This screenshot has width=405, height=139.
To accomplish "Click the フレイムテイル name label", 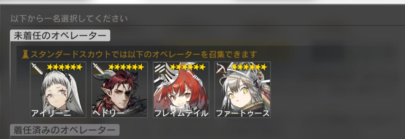I will point(181,113).
